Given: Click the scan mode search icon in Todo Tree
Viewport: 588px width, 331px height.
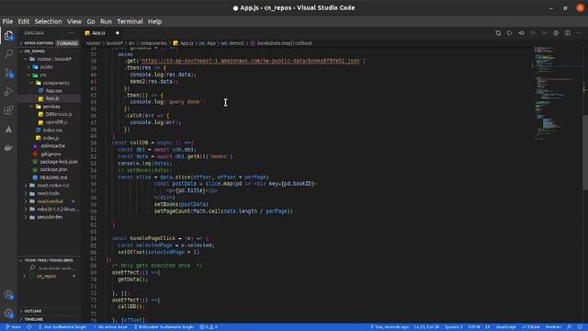Looking at the screenshot, I should click(32, 268).
